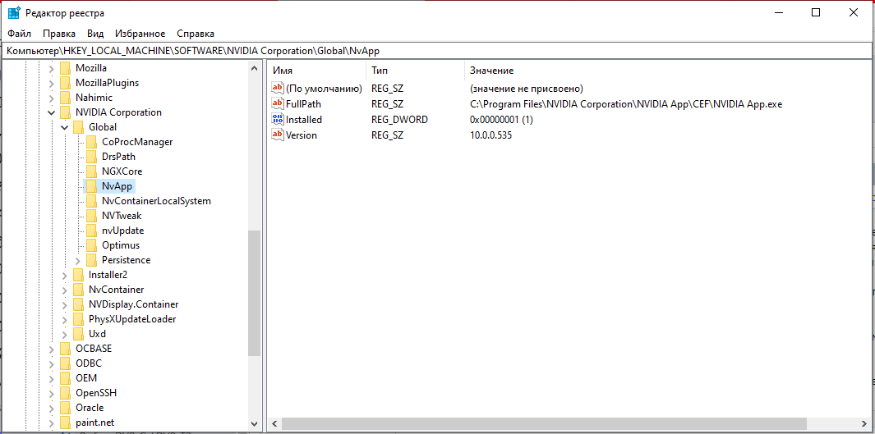Screen dimensions: 875x434
Task: Expand the Installer2 key
Action: click(64, 275)
